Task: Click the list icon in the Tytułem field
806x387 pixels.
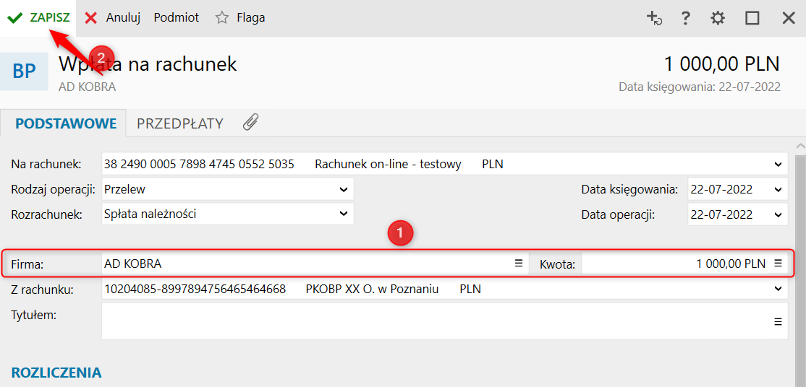Action: pyautogui.click(x=778, y=322)
